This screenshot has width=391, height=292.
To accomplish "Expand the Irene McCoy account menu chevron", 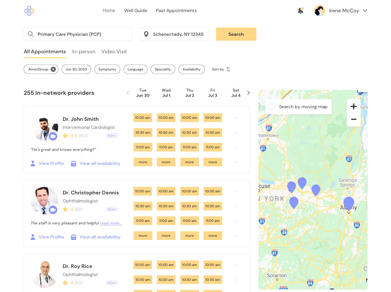I will click(x=365, y=11).
